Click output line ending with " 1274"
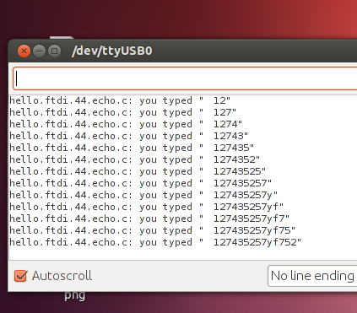Image resolution: width=357 pixels, height=313 pixels. pos(126,124)
